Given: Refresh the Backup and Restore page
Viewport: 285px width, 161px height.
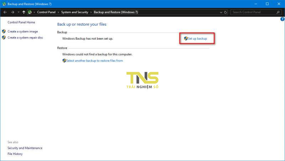Looking at the screenshot, I should click(x=226, y=12).
